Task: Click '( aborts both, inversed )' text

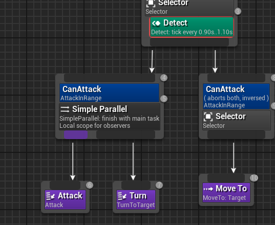Action: (236, 98)
